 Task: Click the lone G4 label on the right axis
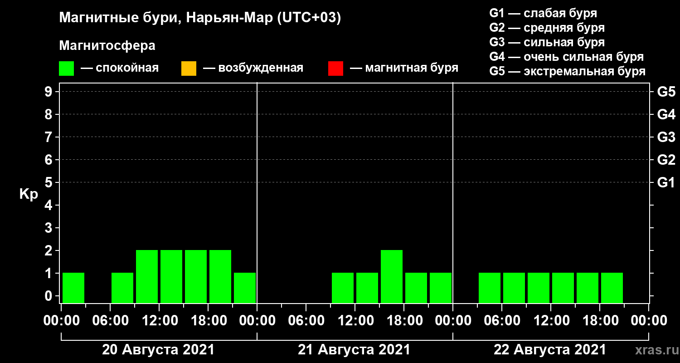[x=666, y=114]
